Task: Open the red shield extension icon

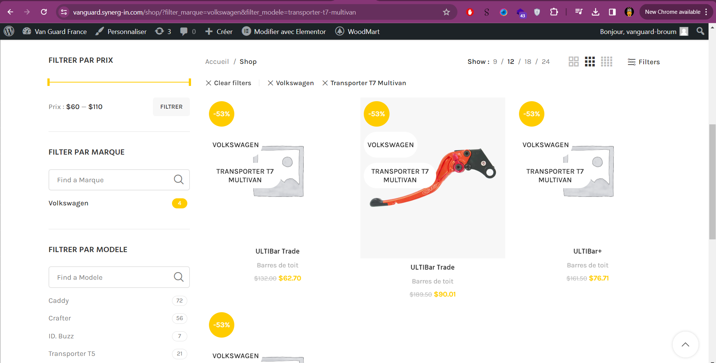Action: pos(470,12)
